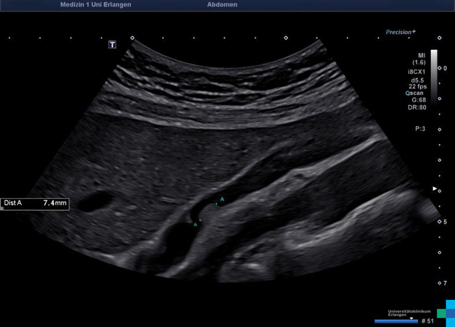Screen dimensions: 455x327
Task: Click the DR:80 dynamic range value
Action: point(417,107)
